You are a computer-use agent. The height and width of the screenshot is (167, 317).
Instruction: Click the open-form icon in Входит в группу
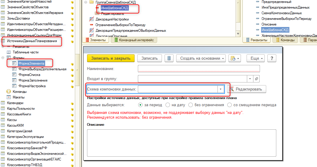point(256,79)
